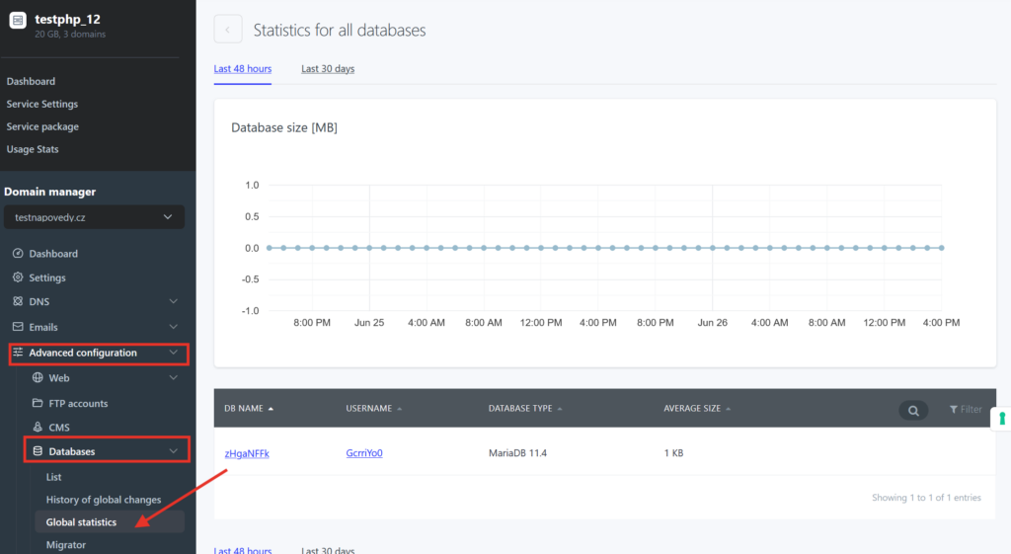Click the Advanced configuration sliders icon
Viewport: 1011px width, 554px height.
pos(18,353)
